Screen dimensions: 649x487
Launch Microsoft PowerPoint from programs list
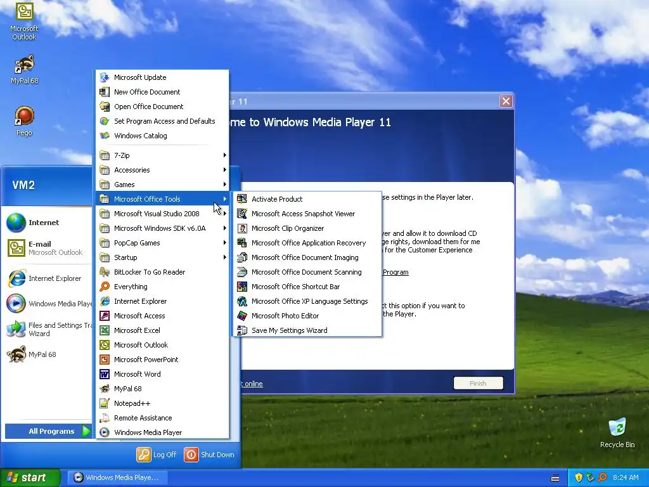[162, 360]
